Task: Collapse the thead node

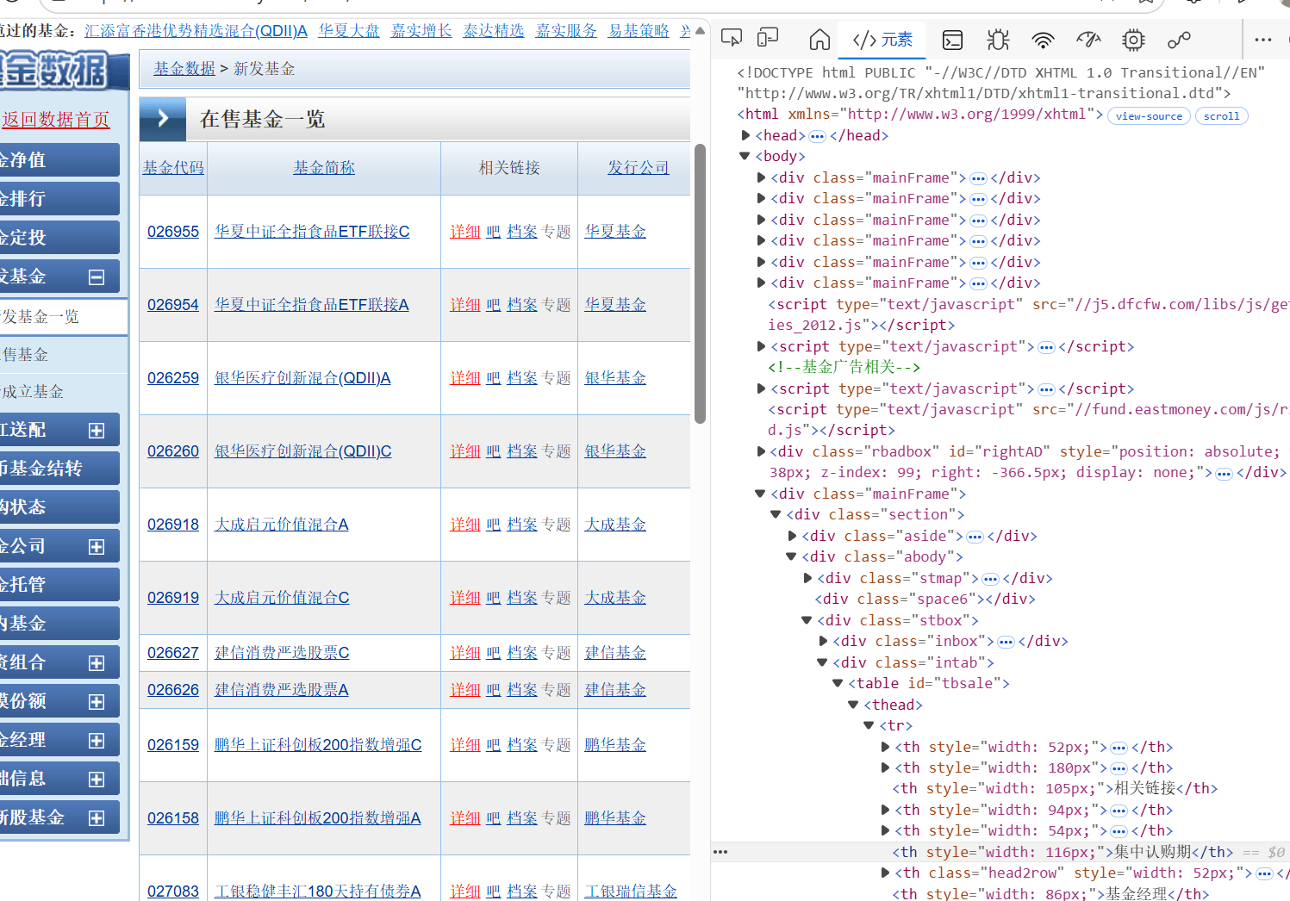Action: pyautogui.click(x=854, y=705)
